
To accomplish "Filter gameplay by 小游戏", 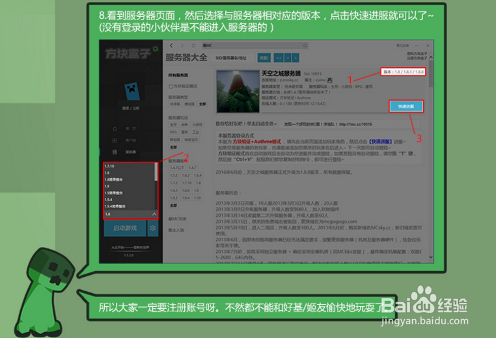I will (197, 125).
